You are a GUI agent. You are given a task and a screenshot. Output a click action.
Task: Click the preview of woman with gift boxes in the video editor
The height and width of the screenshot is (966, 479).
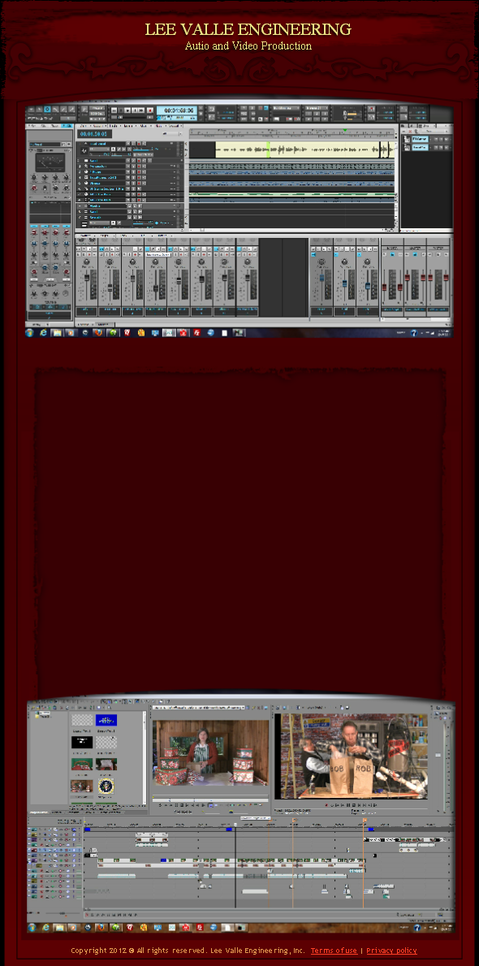210,752
